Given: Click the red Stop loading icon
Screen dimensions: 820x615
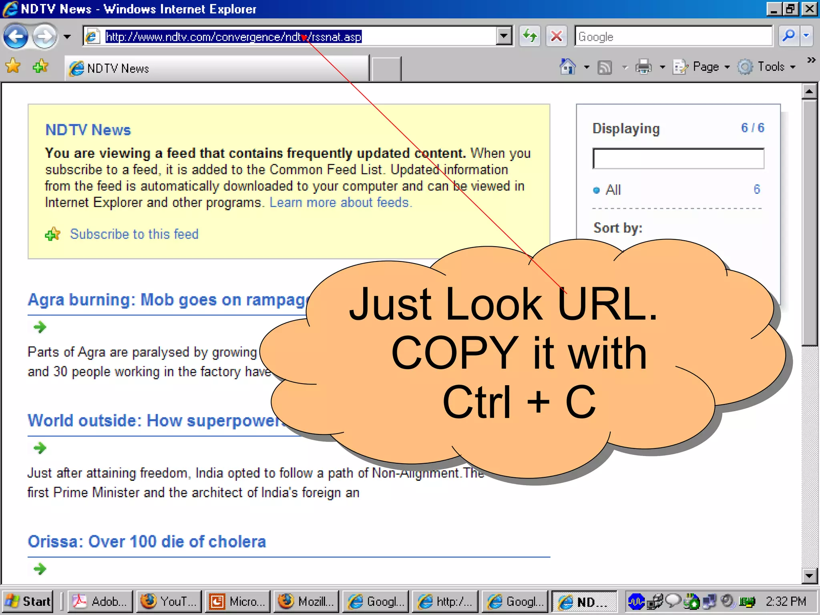Looking at the screenshot, I should pos(556,37).
